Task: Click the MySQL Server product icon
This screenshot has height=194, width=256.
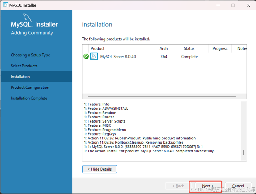Action: tap(94, 56)
